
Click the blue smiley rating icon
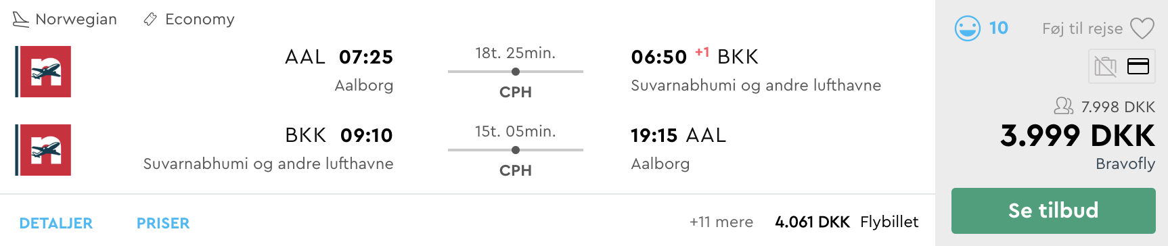[968, 28]
